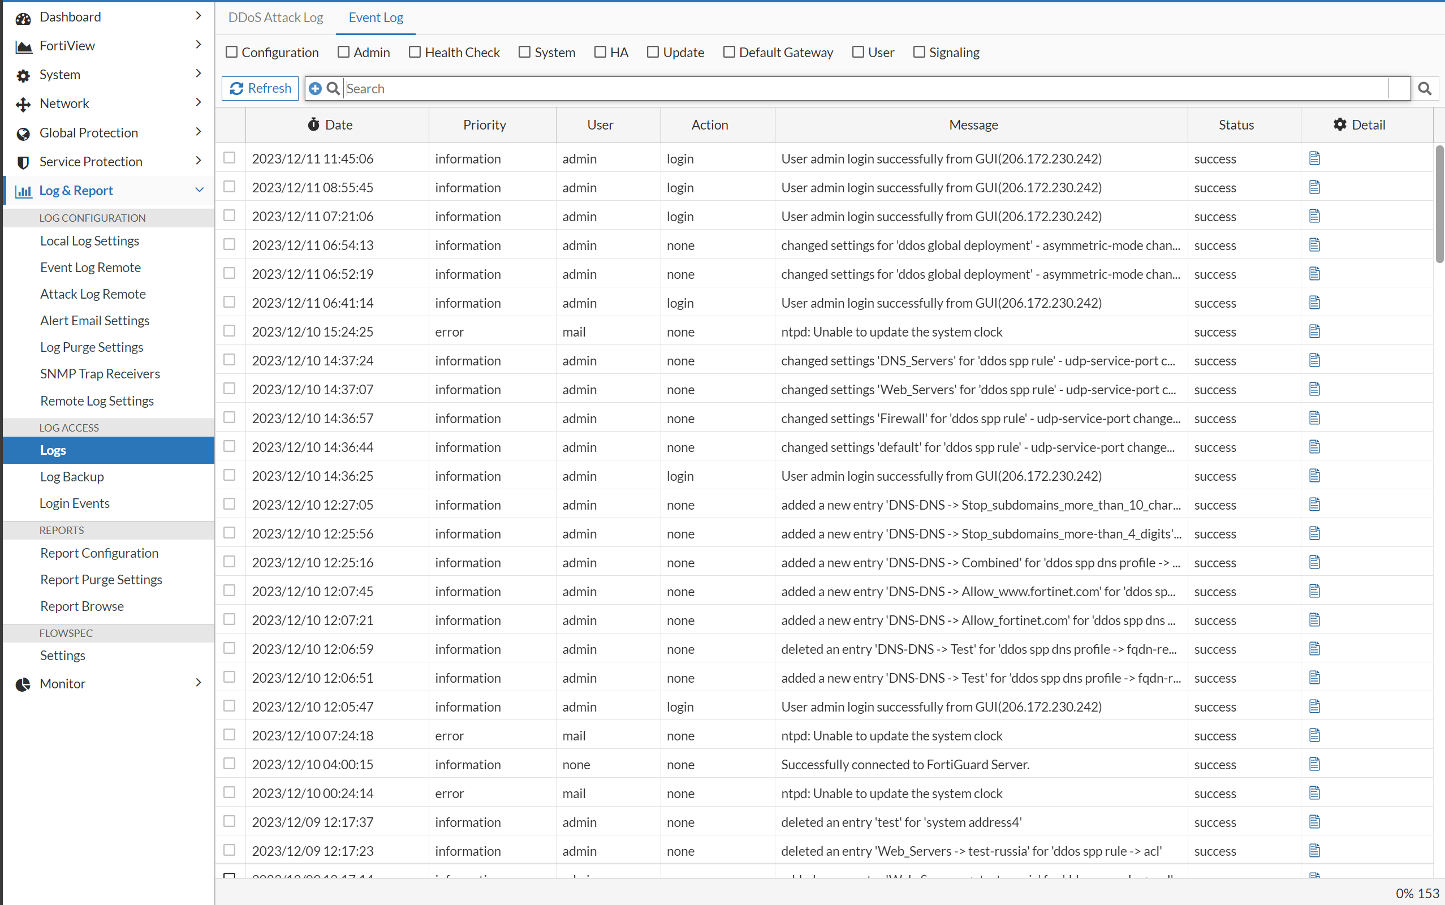
Task: Click the Global Protection globe icon
Action: click(x=23, y=133)
